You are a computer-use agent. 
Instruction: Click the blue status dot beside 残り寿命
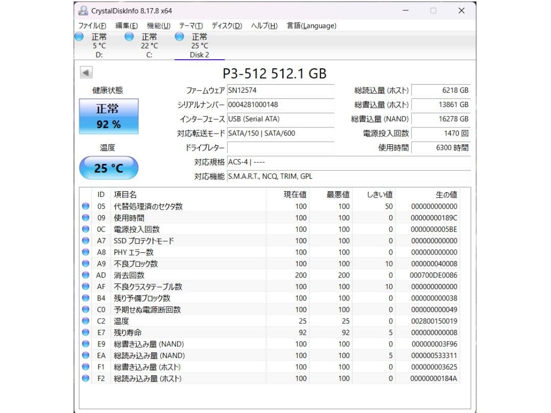coord(85,332)
